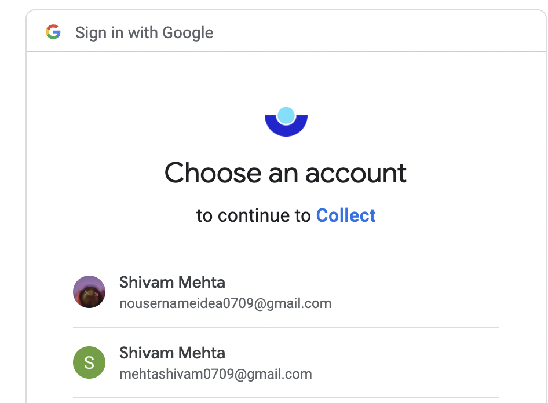Click the purple profile photo avatar

point(89,292)
